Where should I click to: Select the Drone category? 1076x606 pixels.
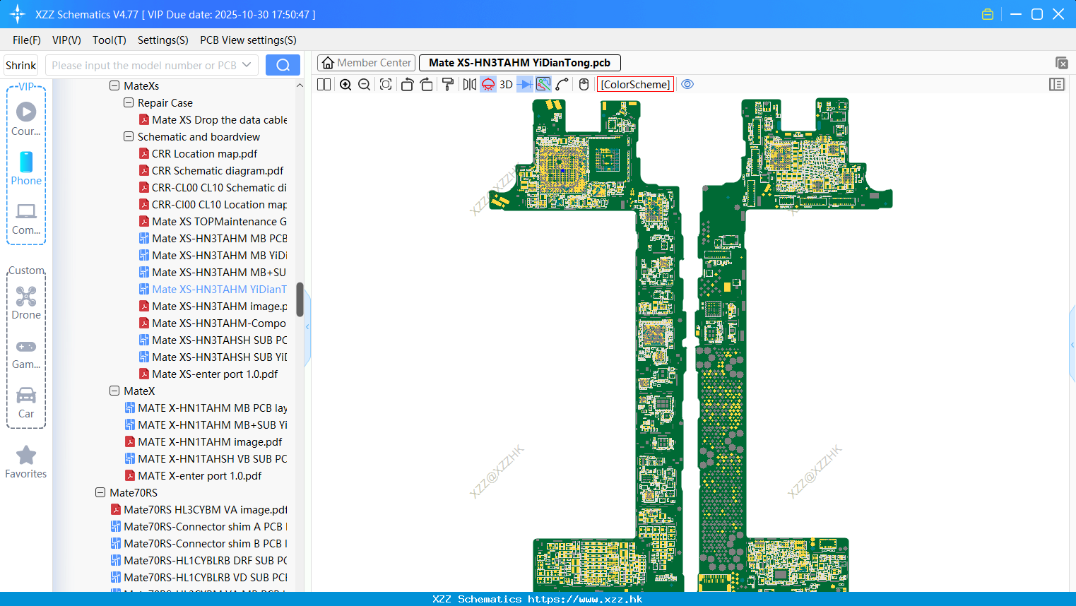pyautogui.click(x=26, y=302)
